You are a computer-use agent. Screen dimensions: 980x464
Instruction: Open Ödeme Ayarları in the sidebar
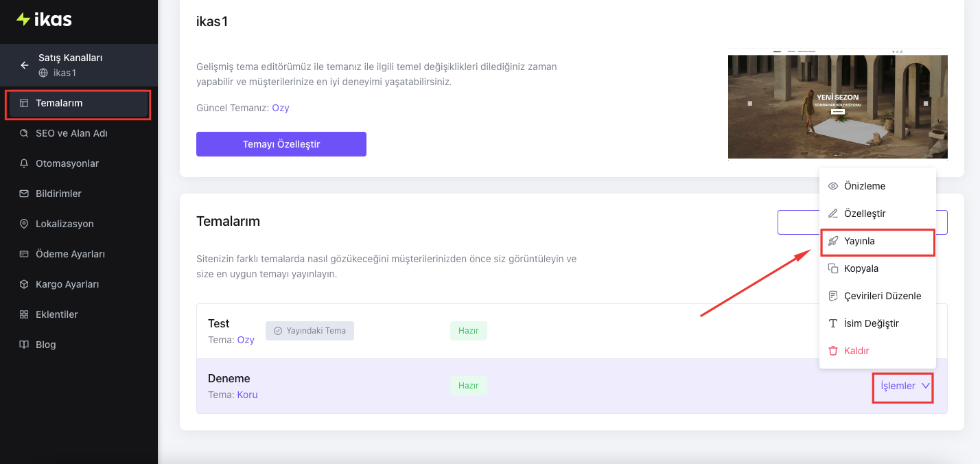[x=71, y=254]
